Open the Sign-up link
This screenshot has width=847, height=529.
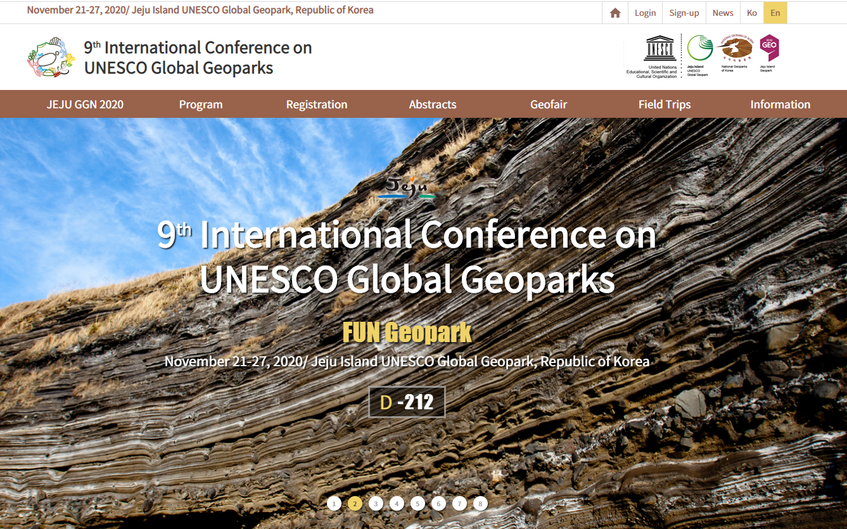click(684, 13)
